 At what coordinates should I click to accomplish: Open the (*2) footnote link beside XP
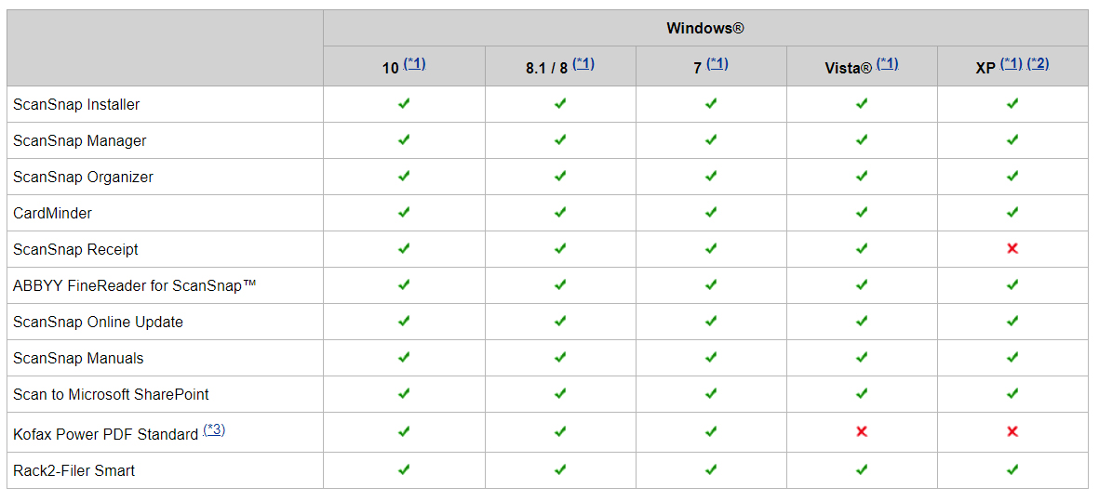coord(1038,64)
